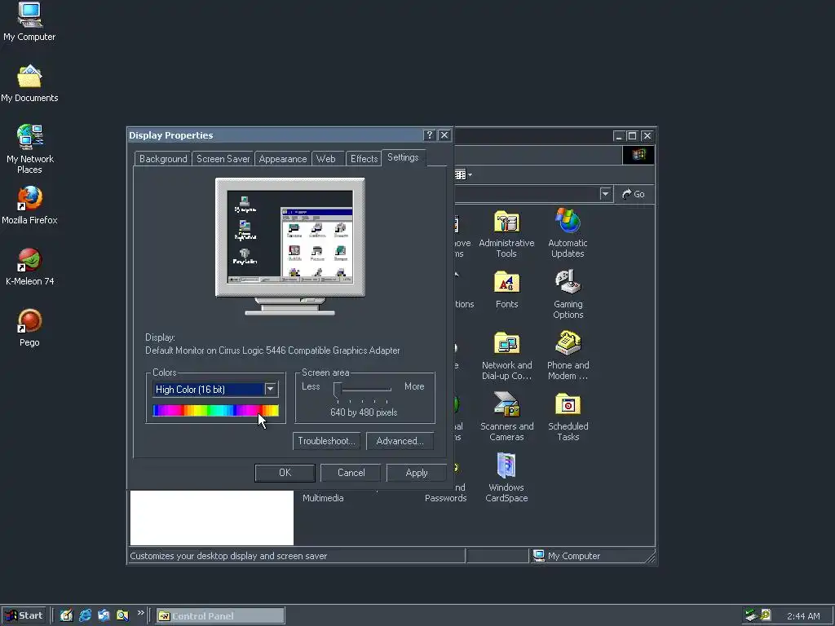
Task: Click the OK button in Display Properties
Action: (x=285, y=473)
